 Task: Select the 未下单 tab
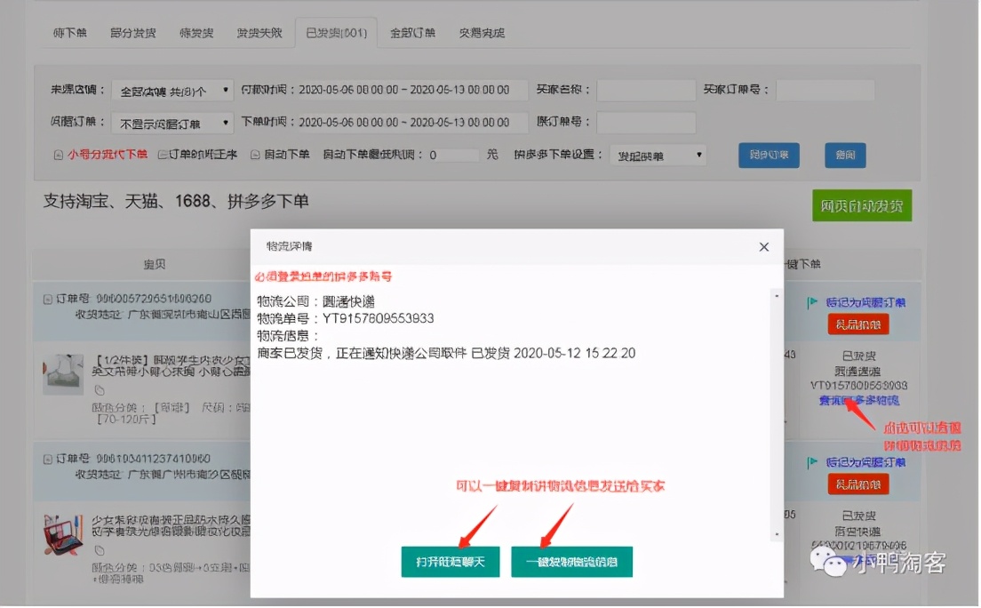pos(70,32)
